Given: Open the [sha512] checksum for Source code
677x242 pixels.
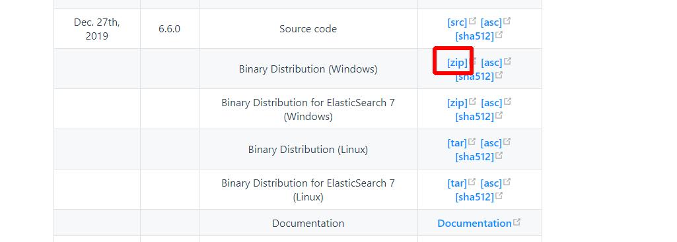Looking at the screenshot, I should click(474, 36).
